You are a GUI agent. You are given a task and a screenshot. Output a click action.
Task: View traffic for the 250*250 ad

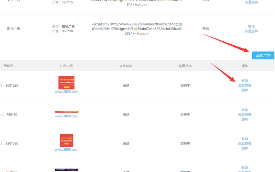coord(244,143)
